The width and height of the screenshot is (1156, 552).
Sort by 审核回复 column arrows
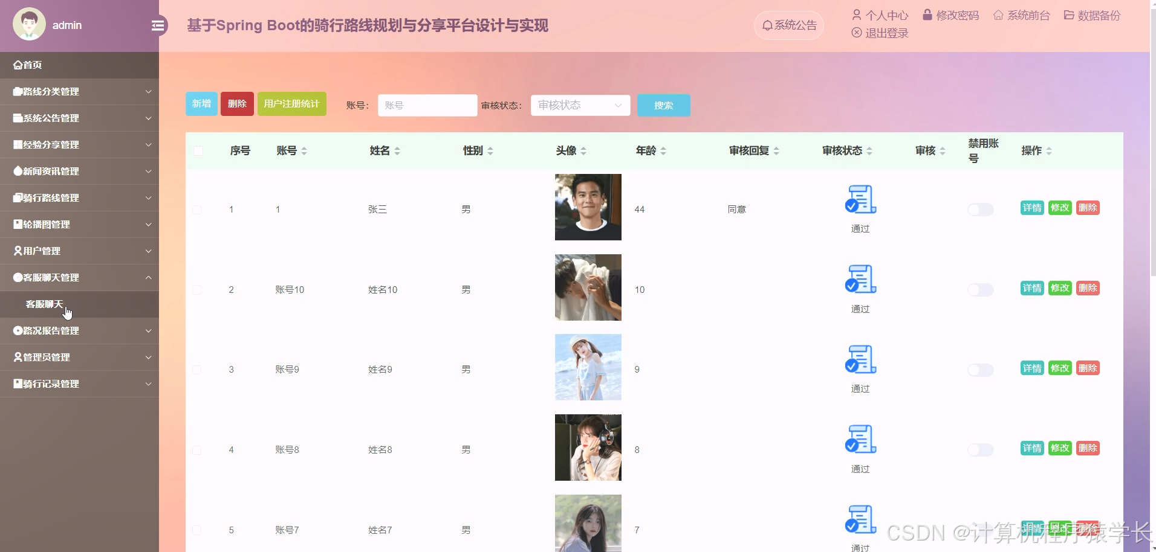[776, 151]
